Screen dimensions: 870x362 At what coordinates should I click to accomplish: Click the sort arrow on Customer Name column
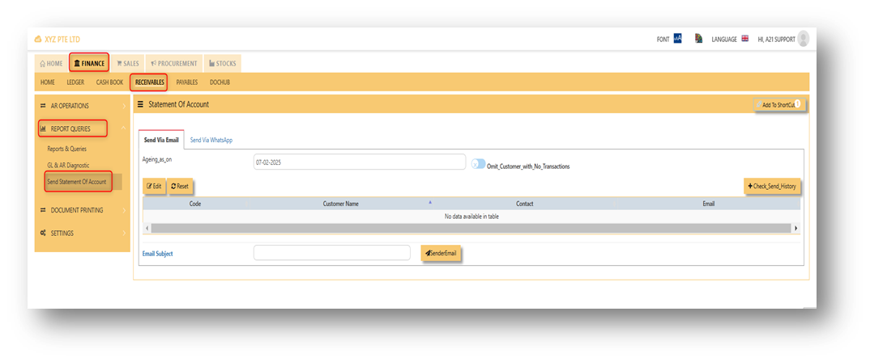pos(430,203)
